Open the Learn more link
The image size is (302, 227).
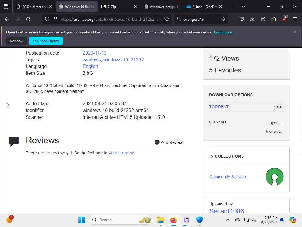223,32
